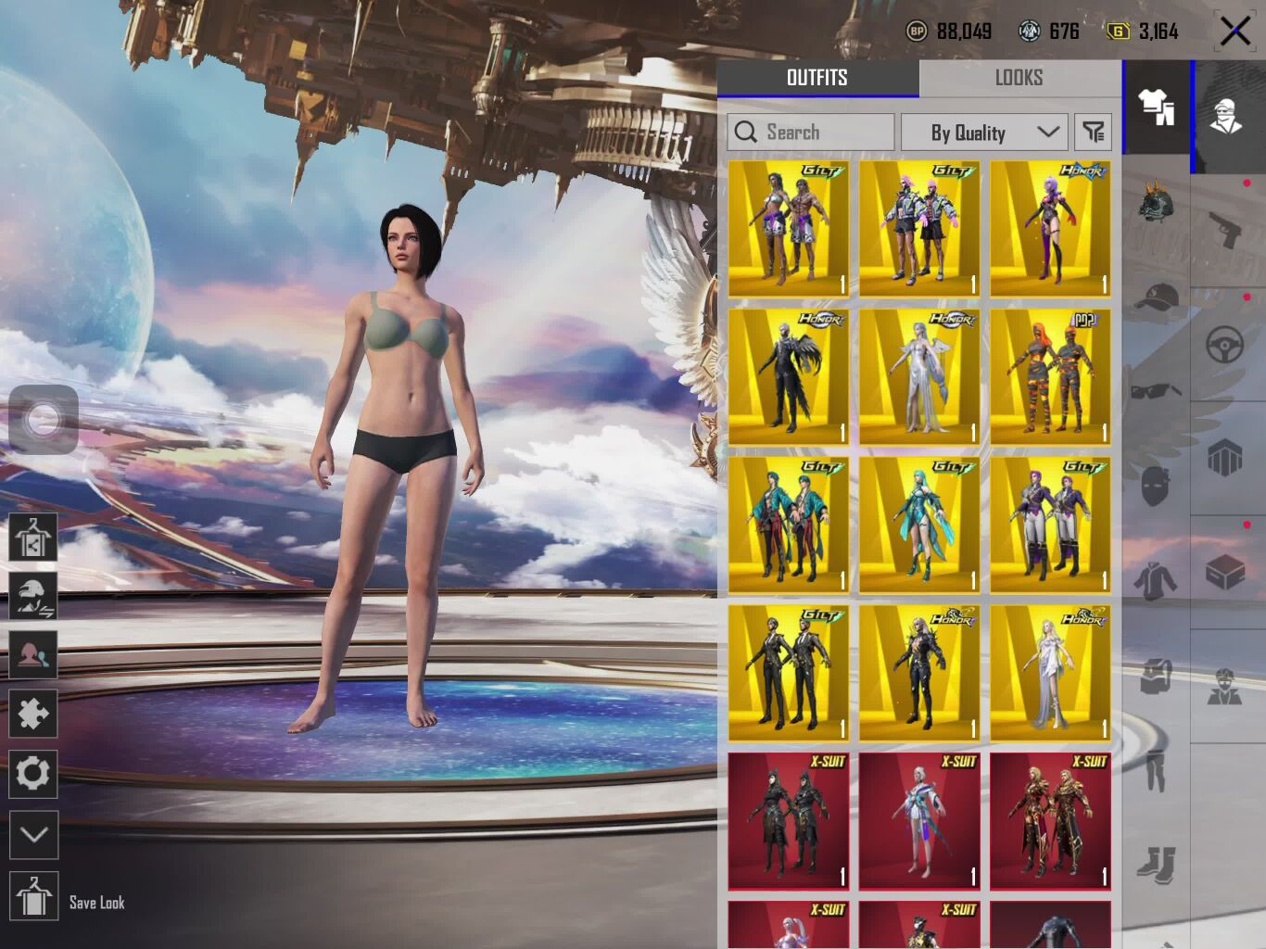Select the X-Suit dark armor duo

coord(789,821)
